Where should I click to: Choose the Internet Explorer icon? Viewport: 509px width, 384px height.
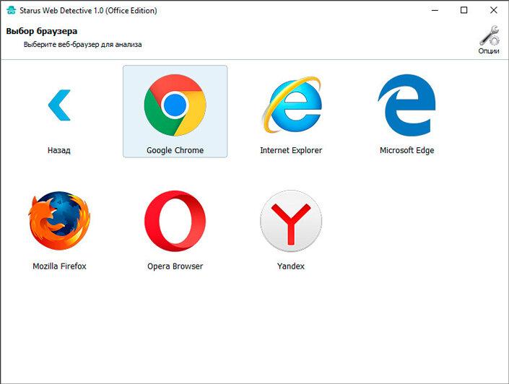[x=291, y=105]
